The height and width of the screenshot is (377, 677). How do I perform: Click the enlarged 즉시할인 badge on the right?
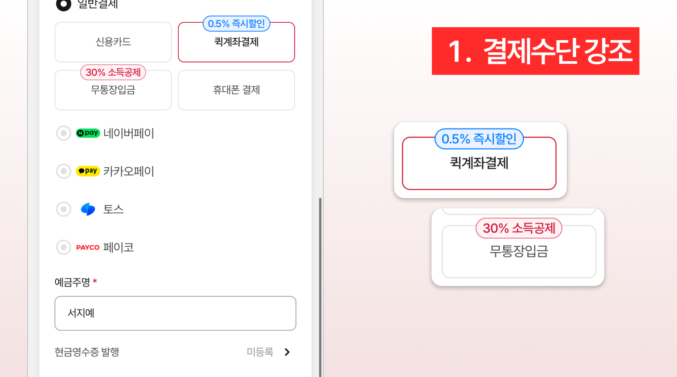[x=479, y=139]
